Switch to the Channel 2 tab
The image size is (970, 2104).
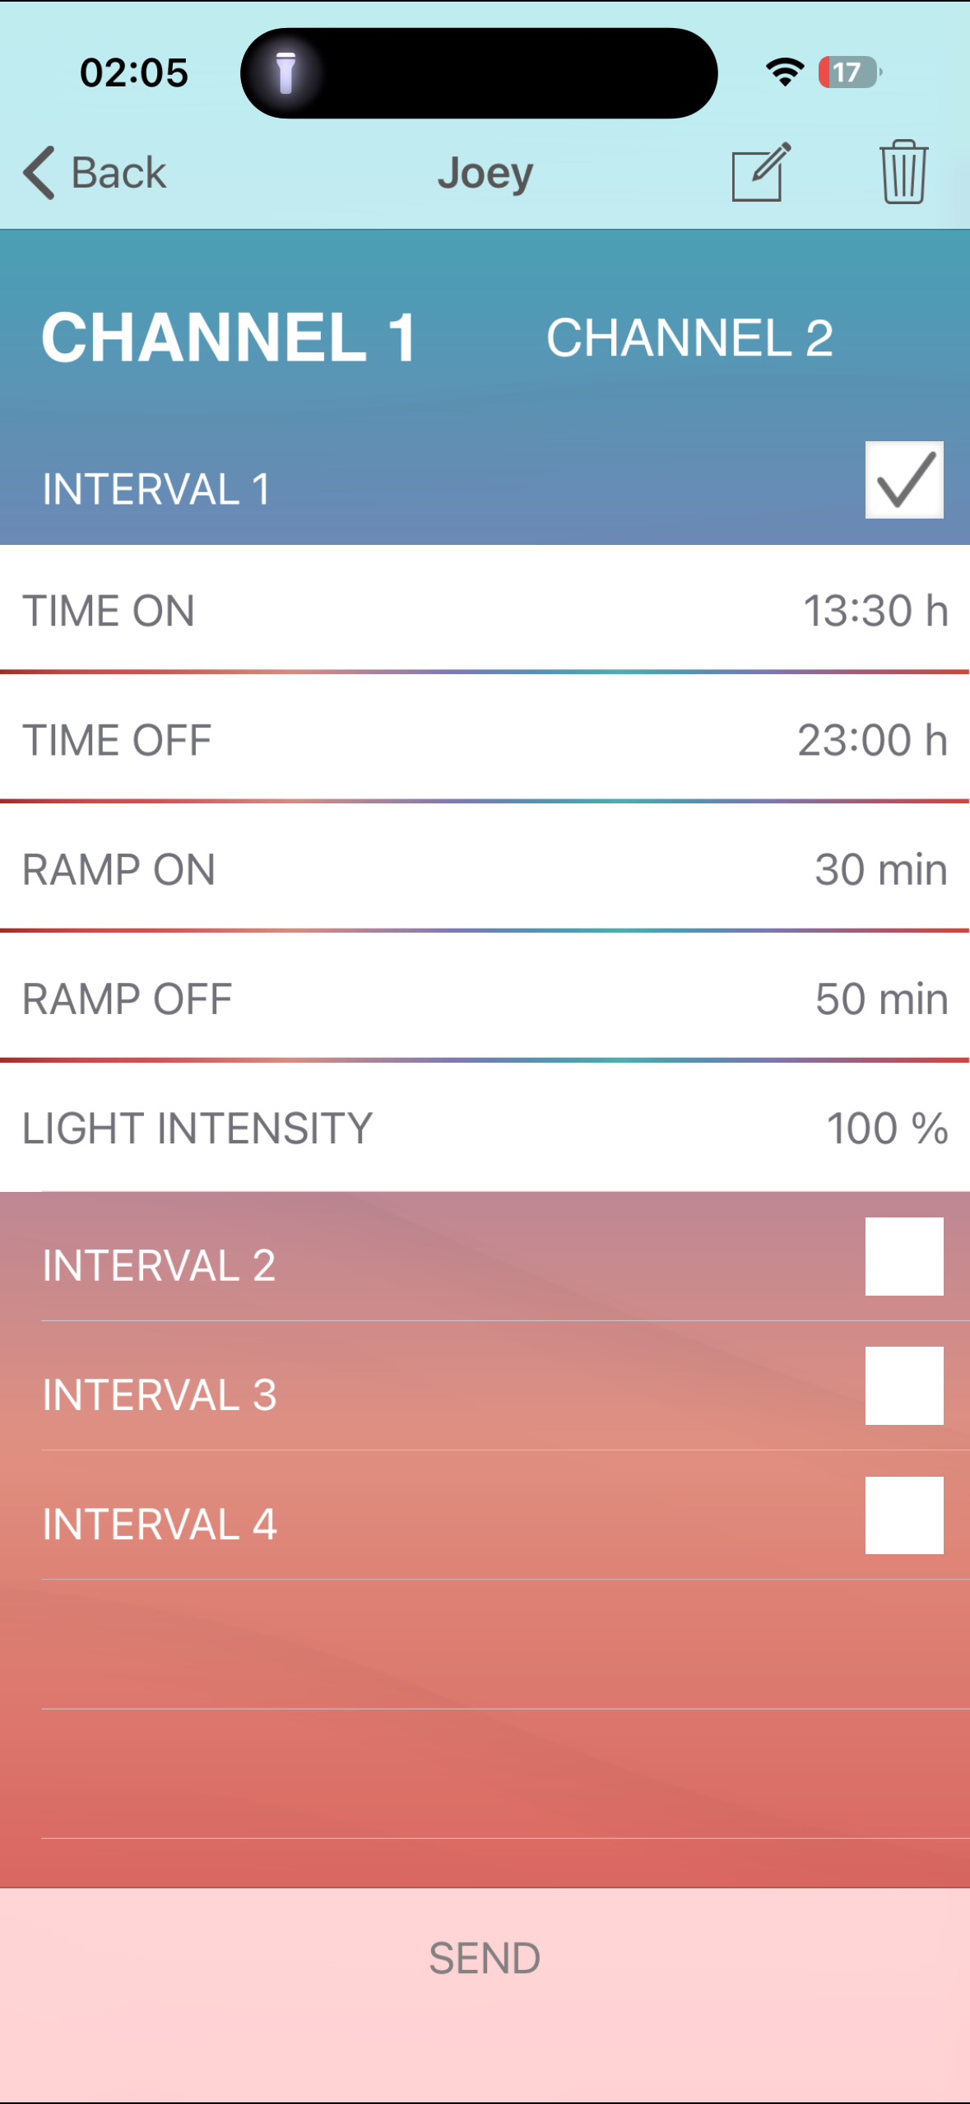pos(689,337)
